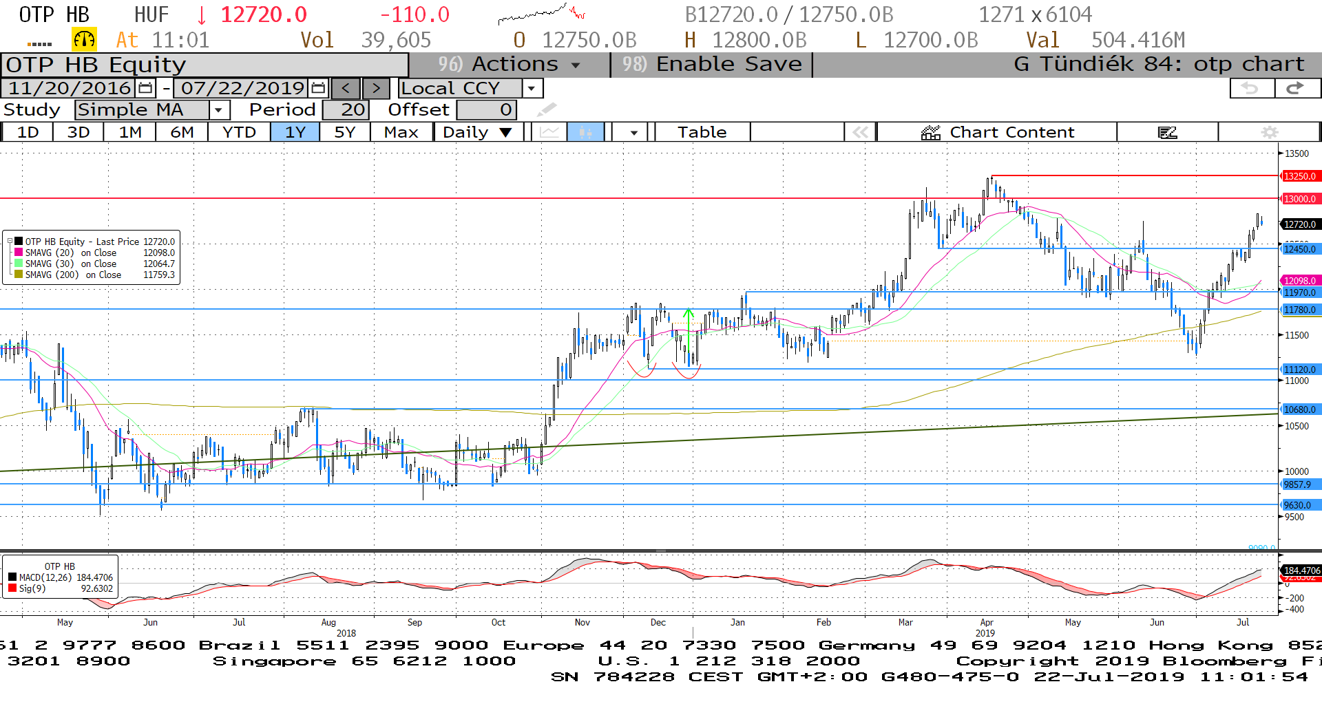Select YTD time range
The image size is (1322, 715).
pos(239,132)
